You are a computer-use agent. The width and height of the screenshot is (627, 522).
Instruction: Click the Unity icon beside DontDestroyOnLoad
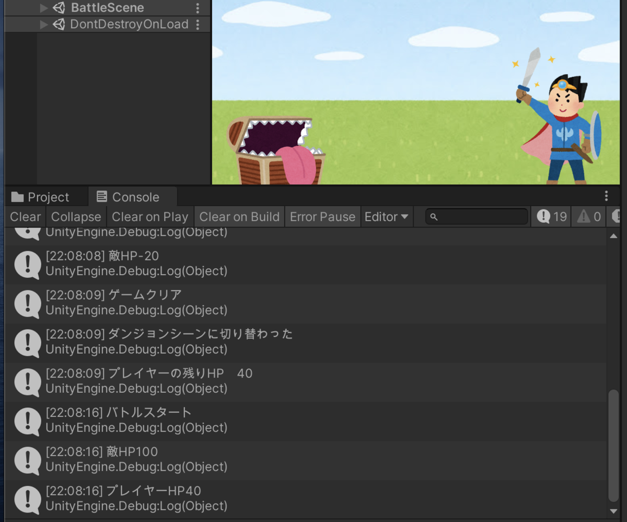point(59,24)
